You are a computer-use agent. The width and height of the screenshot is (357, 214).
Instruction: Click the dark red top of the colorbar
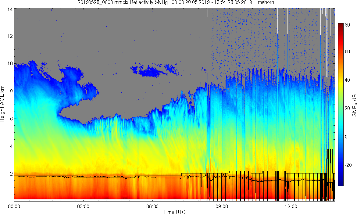(341, 25)
